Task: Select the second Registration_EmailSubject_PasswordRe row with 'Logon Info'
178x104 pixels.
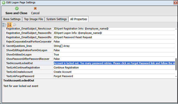Action: point(29,33)
